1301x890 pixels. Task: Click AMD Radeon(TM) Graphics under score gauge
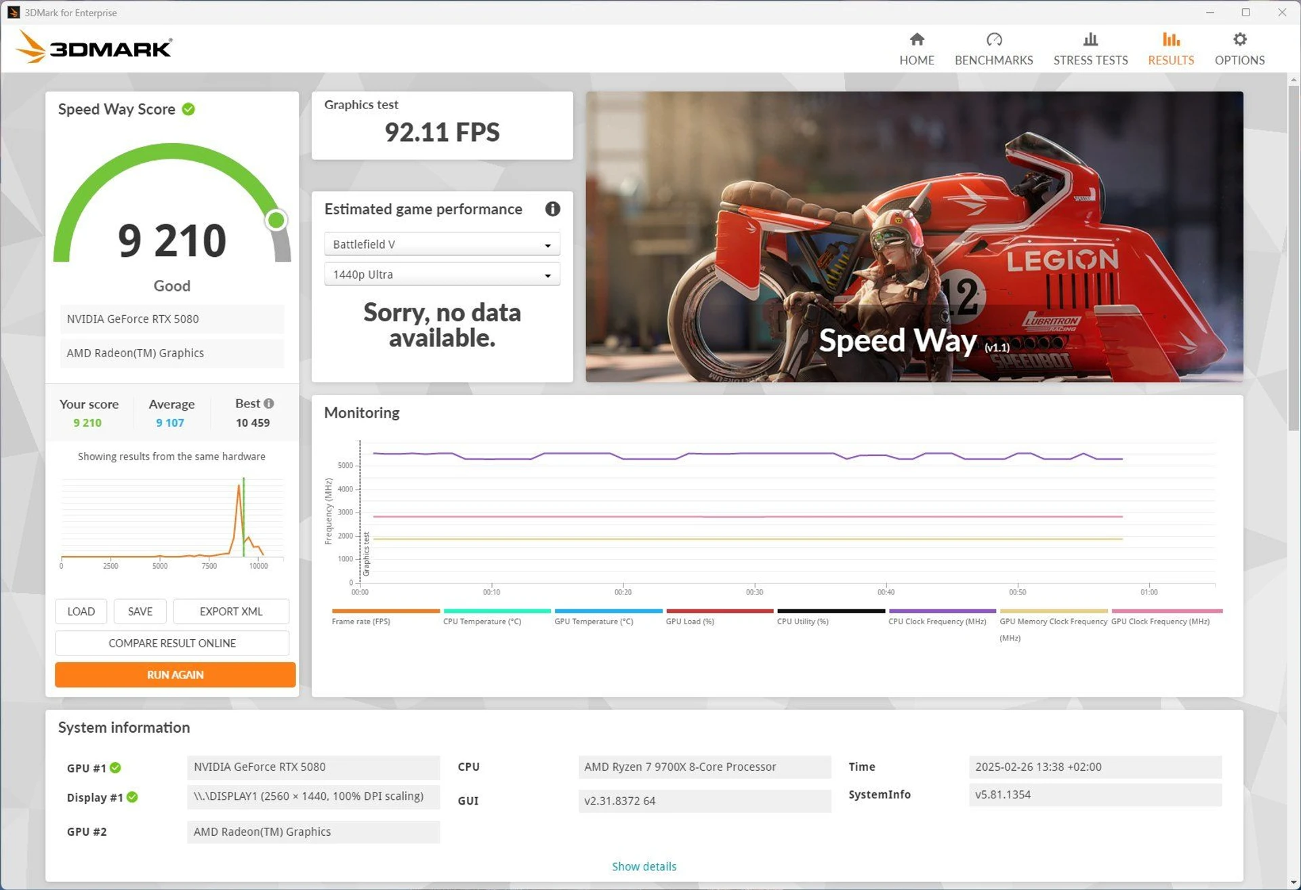172,353
